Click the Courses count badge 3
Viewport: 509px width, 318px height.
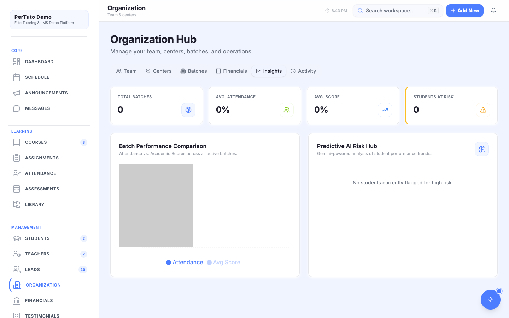coord(84,142)
